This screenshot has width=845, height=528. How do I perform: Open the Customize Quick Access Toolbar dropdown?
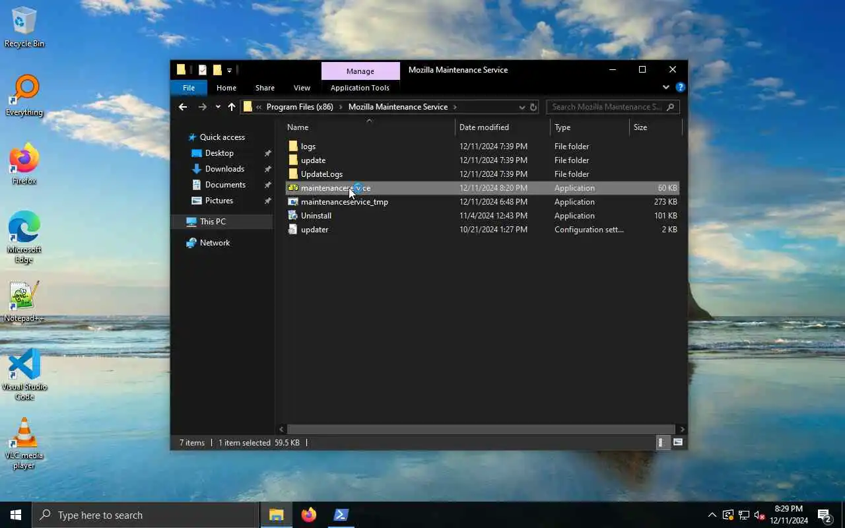pos(229,70)
